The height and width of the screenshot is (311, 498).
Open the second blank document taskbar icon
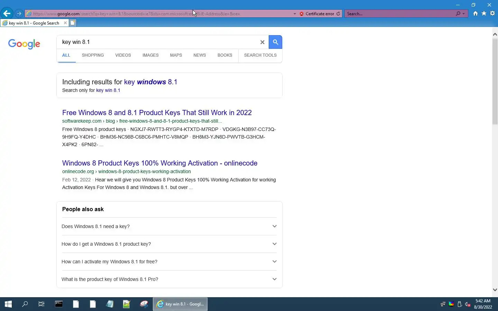click(x=93, y=304)
